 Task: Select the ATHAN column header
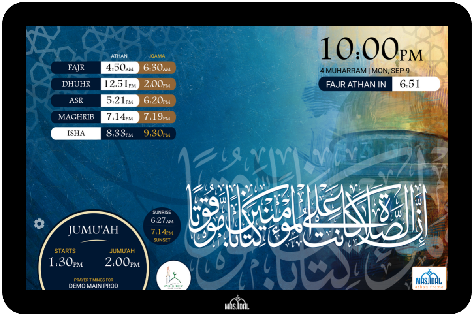point(120,56)
